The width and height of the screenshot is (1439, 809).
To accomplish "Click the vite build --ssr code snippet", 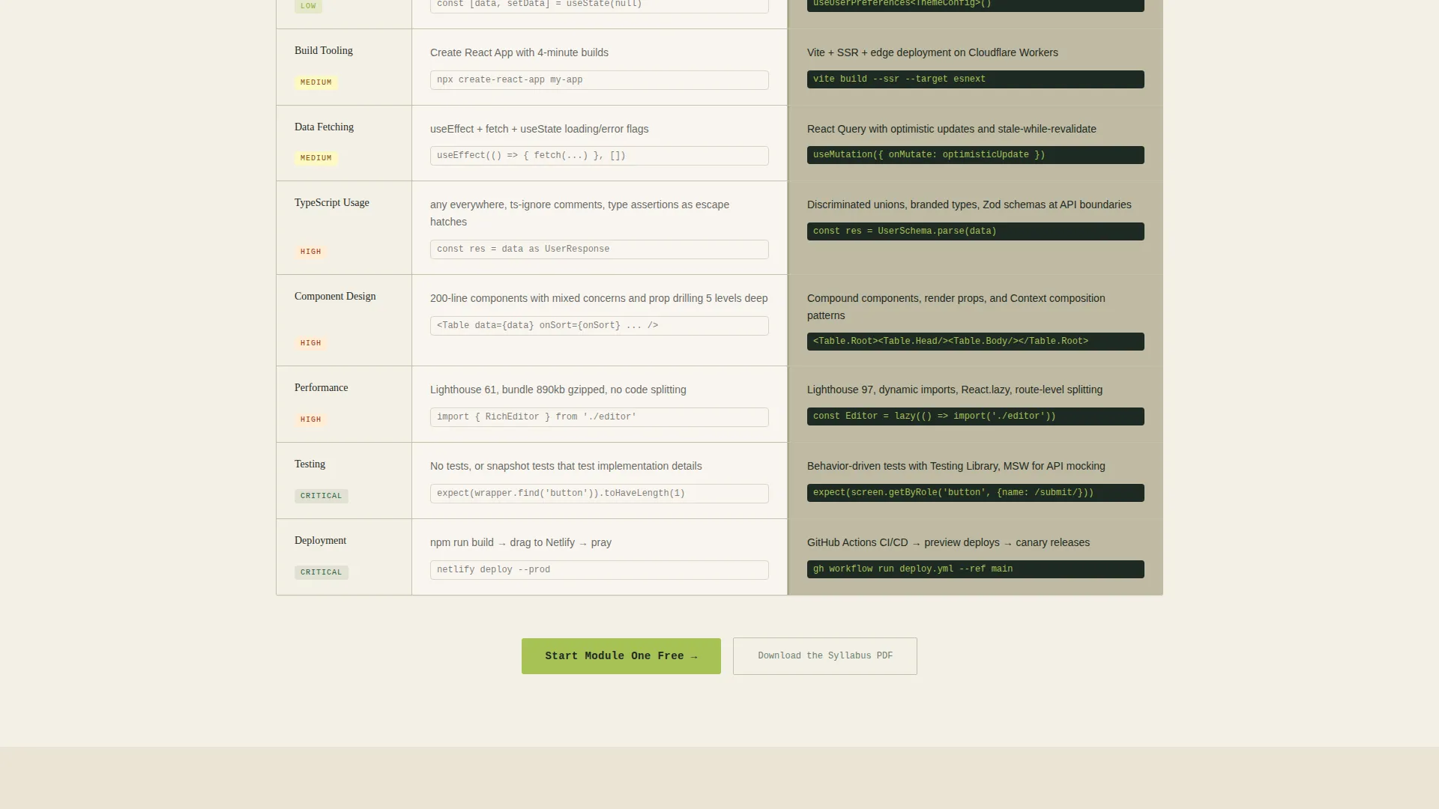I will click(x=975, y=79).
